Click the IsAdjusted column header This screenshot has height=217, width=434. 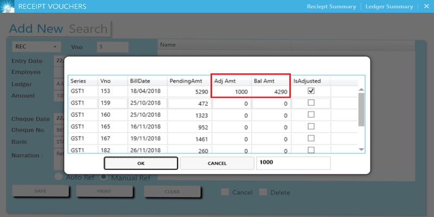311,81
